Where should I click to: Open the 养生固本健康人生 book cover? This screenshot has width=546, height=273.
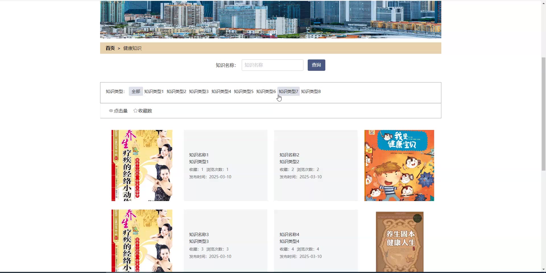pyautogui.click(x=400, y=242)
